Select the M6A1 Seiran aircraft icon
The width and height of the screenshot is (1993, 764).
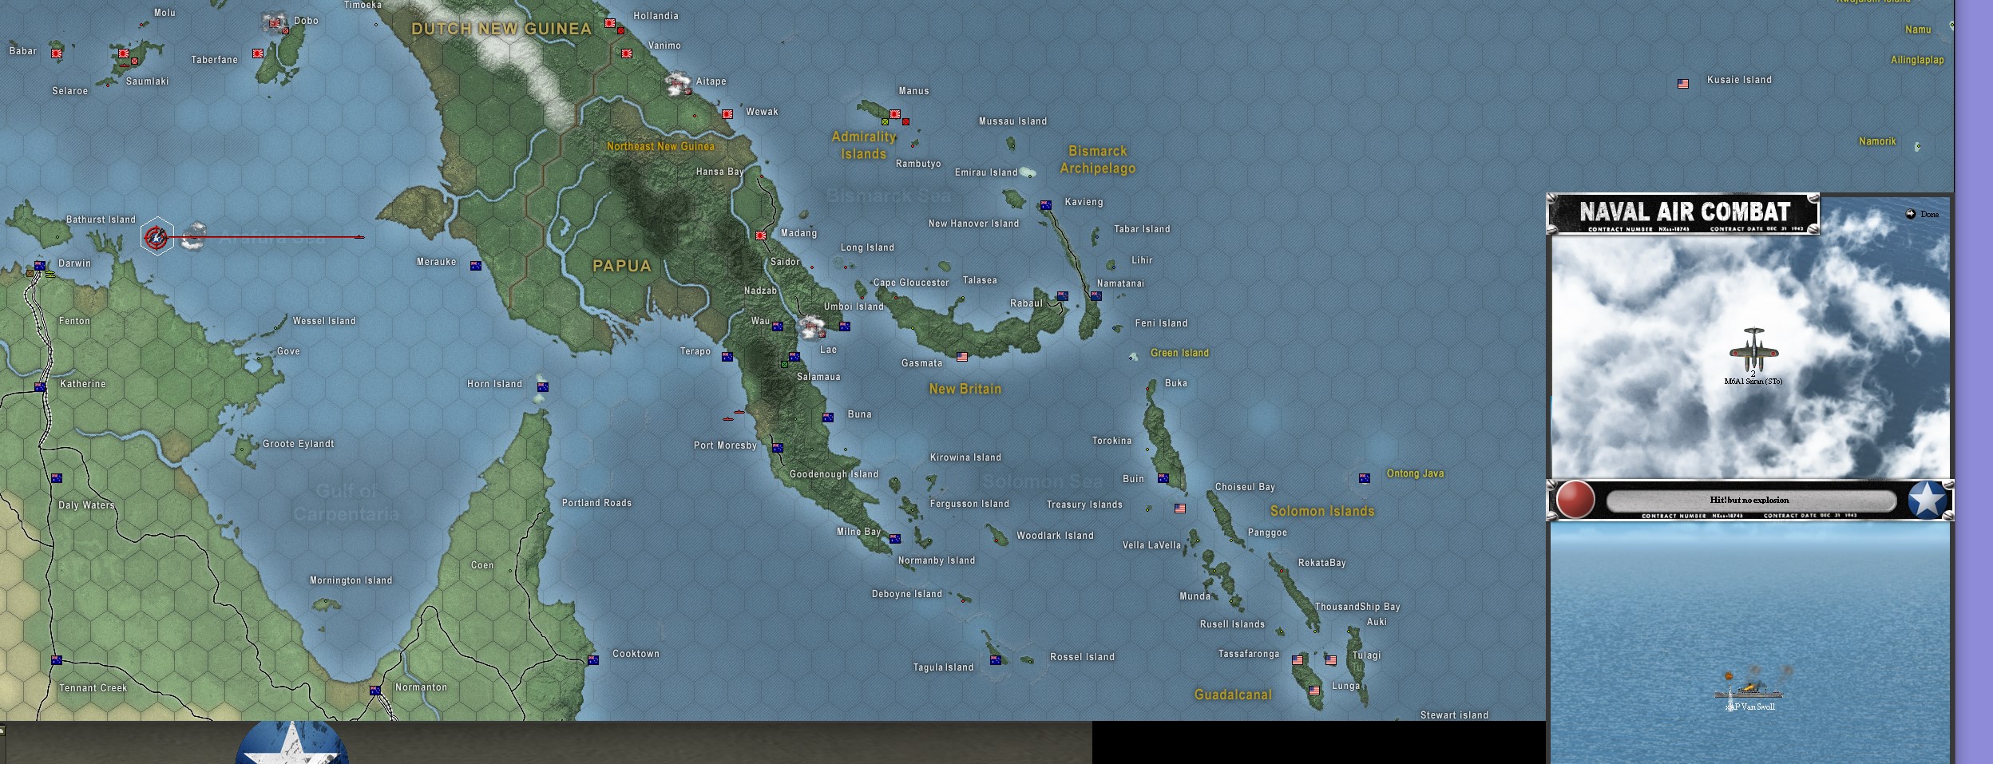coord(1753,349)
